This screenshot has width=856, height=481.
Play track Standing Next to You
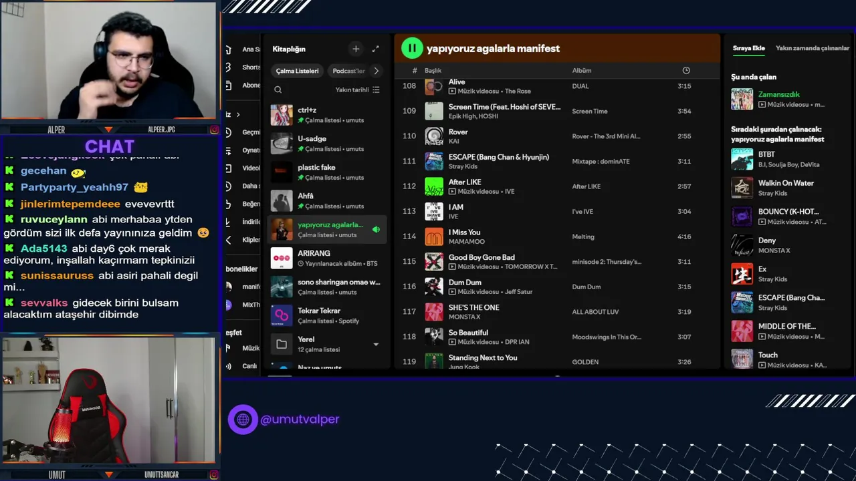click(x=483, y=357)
